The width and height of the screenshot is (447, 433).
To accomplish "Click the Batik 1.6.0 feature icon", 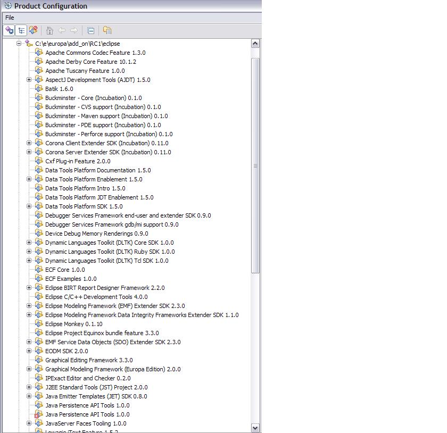I will 39,89.
